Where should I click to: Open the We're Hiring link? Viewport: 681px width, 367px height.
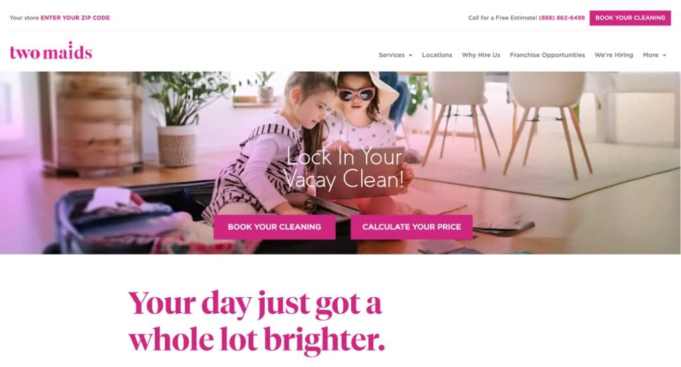614,55
